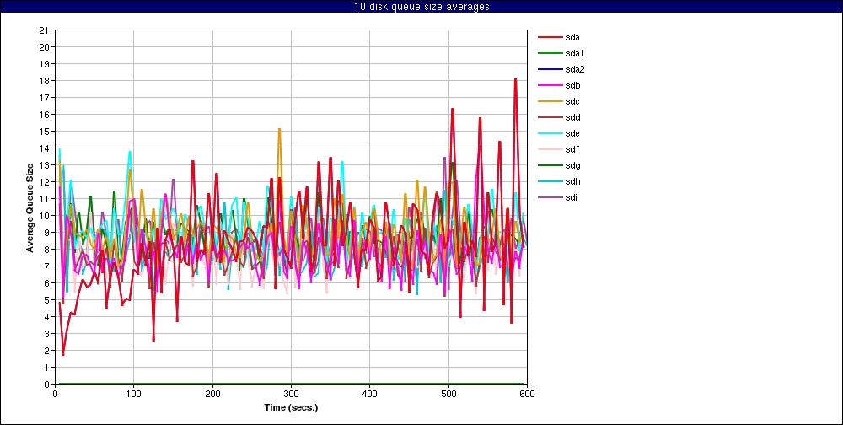
Task: Click the y-axis tick label 5
Action: [x=47, y=299]
